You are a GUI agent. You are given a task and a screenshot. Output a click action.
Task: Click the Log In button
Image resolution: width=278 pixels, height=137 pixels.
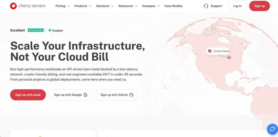[237, 6]
